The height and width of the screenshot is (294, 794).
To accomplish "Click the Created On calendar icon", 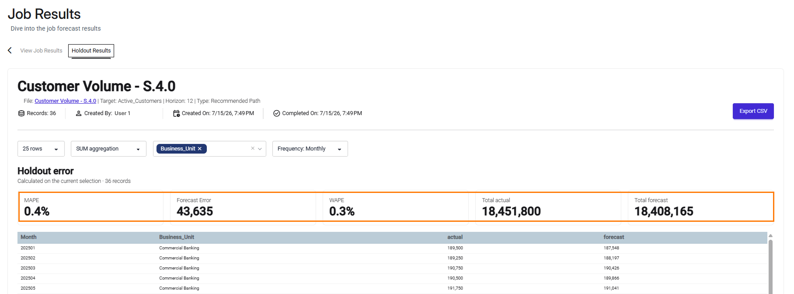I will click(176, 113).
